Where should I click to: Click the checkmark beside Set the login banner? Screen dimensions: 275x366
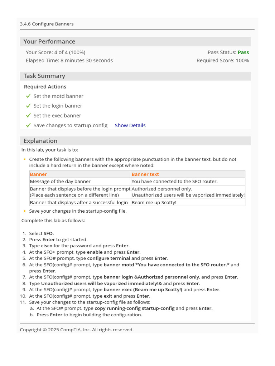[x=28, y=106]
